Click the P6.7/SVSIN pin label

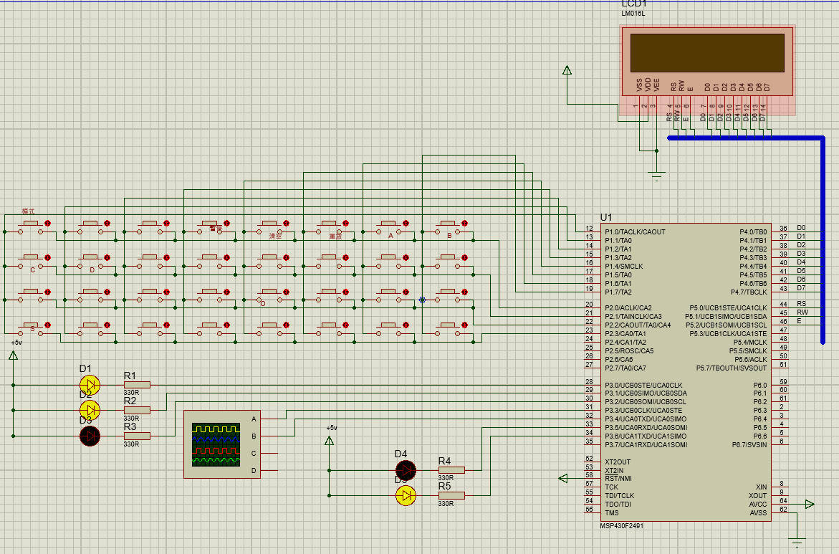[749, 445]
